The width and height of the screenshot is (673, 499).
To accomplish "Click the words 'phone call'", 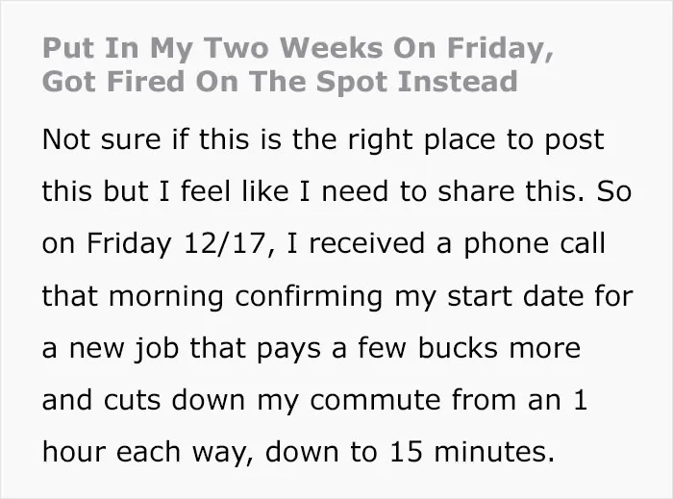I will pos(534,244).
